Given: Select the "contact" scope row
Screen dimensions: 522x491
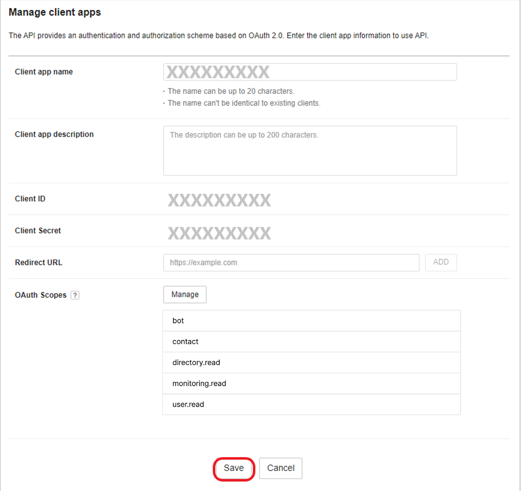Looking at the screenshot, I should 311,342.
